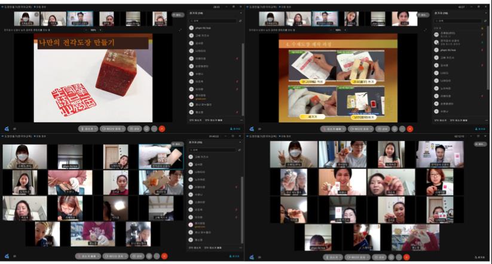Zoom out shared slide titled 나만의 전각도장 만들기
The image size is (492, 264).
[86, 30]
